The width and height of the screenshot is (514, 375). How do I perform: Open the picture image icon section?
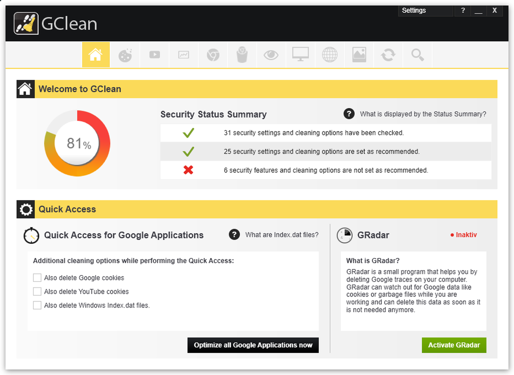359,55
